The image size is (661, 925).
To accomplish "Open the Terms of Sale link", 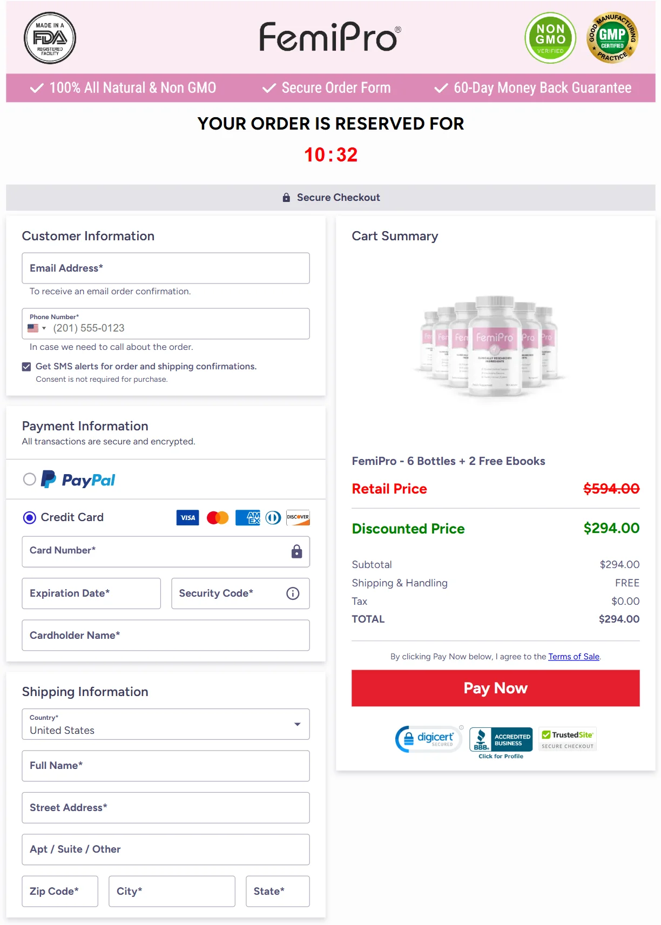I will (x=574, y=657).
